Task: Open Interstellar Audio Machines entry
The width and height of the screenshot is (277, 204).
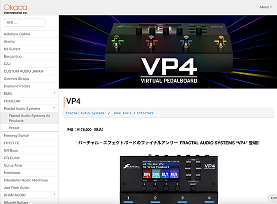Action: point(26,180)
